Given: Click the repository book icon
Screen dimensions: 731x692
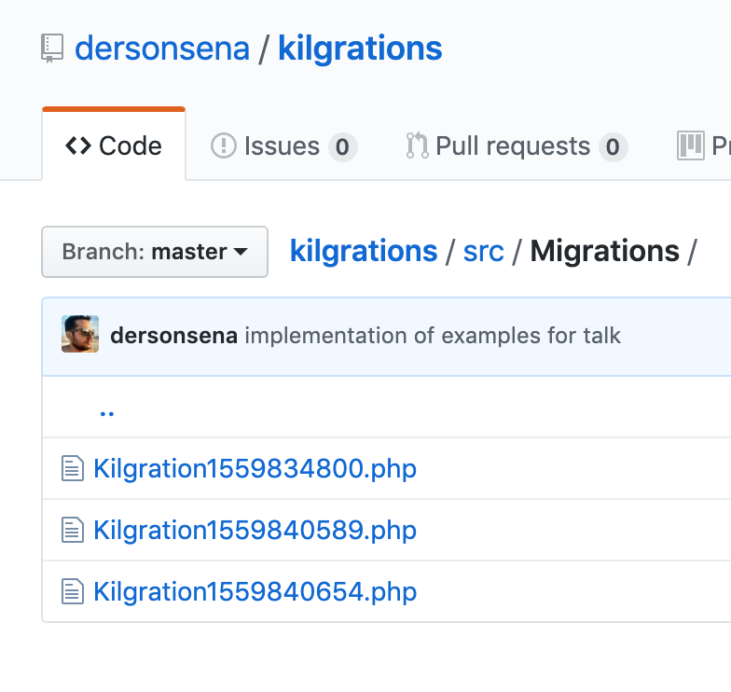Looking at the screenshot, I should [x=52, y=48].
